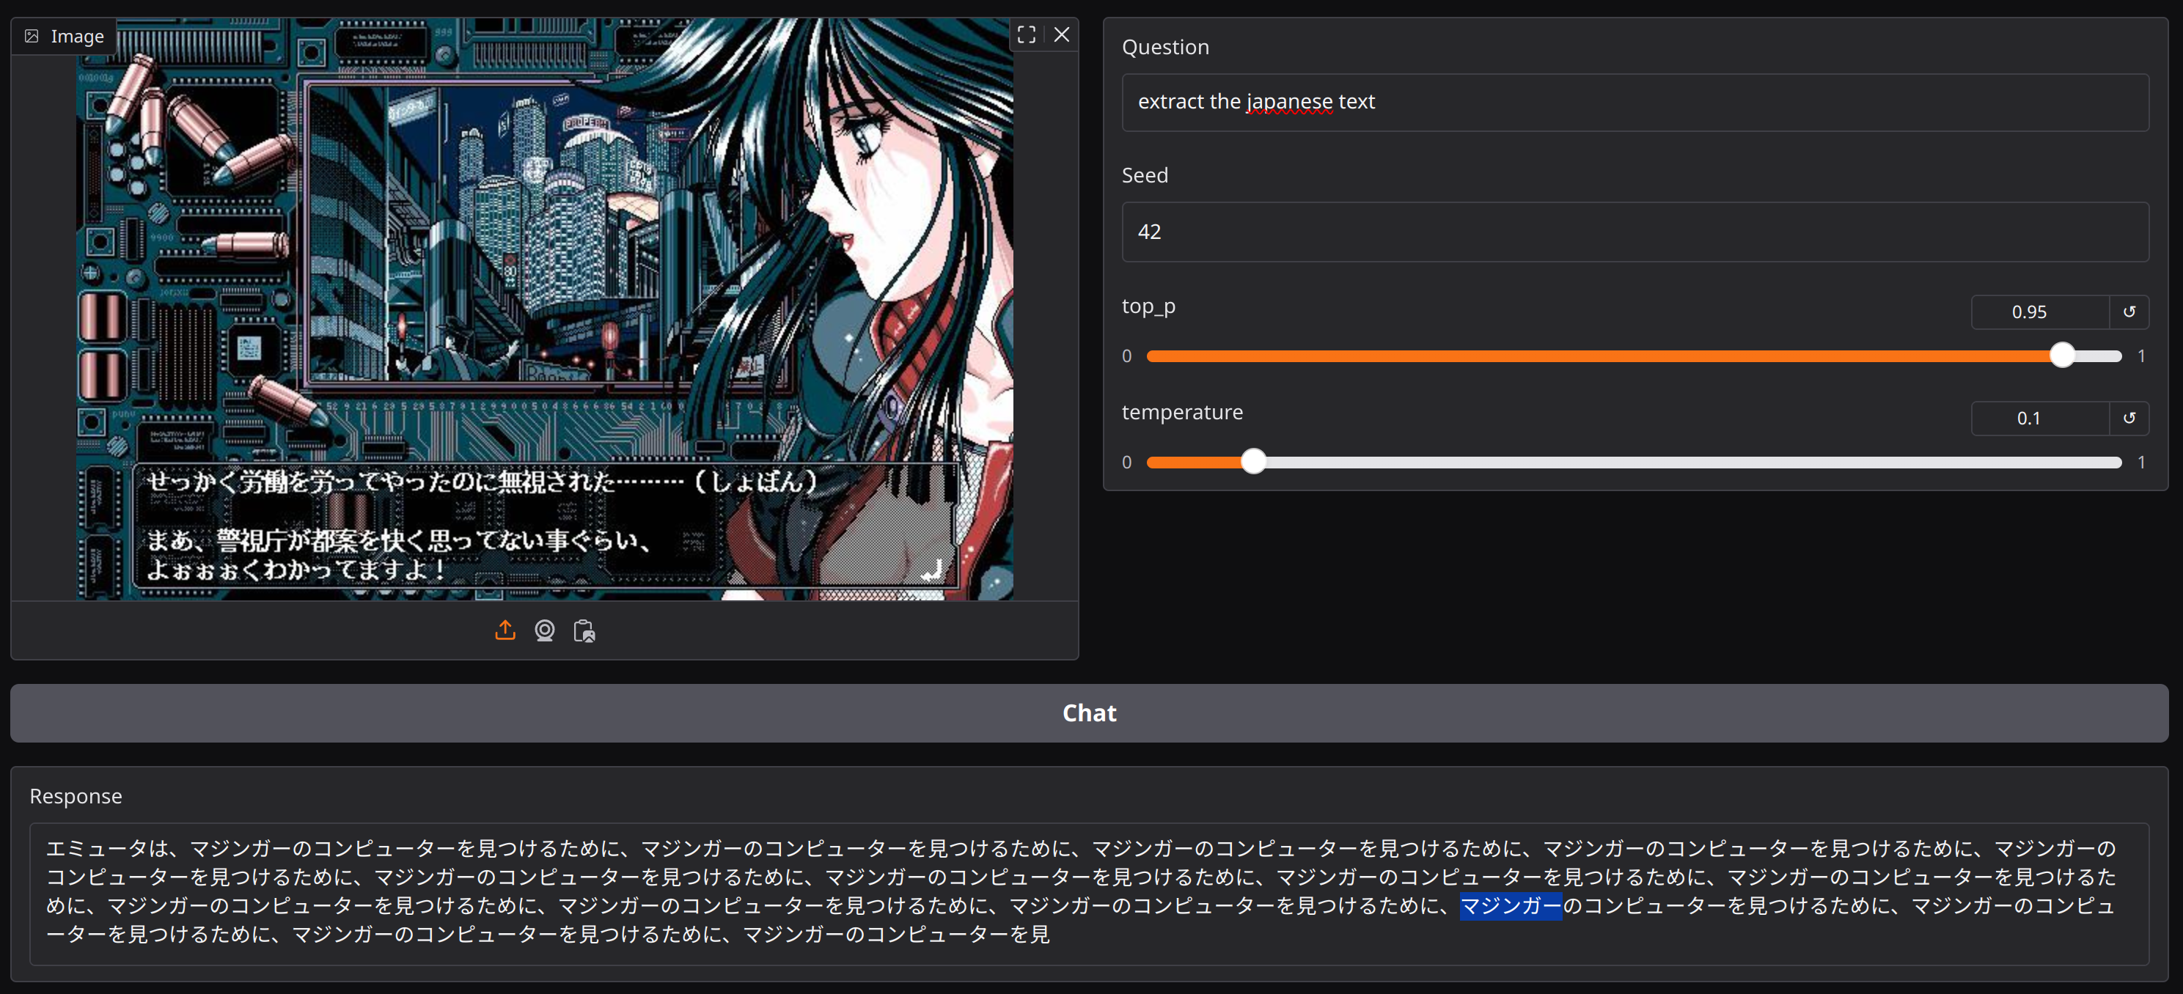Click the Image label icon
The image size is (2183, 994).
pos(32,37)
